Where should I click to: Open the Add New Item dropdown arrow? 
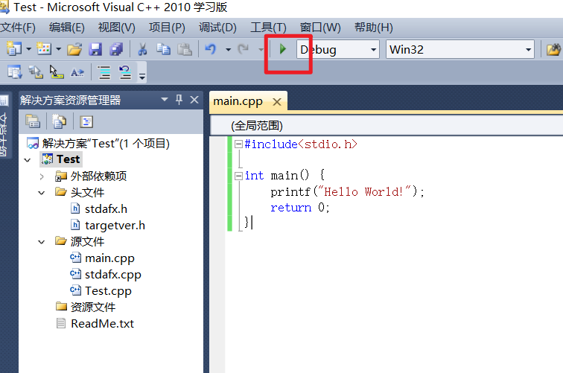pyautogui.click(x=59, y=49)
